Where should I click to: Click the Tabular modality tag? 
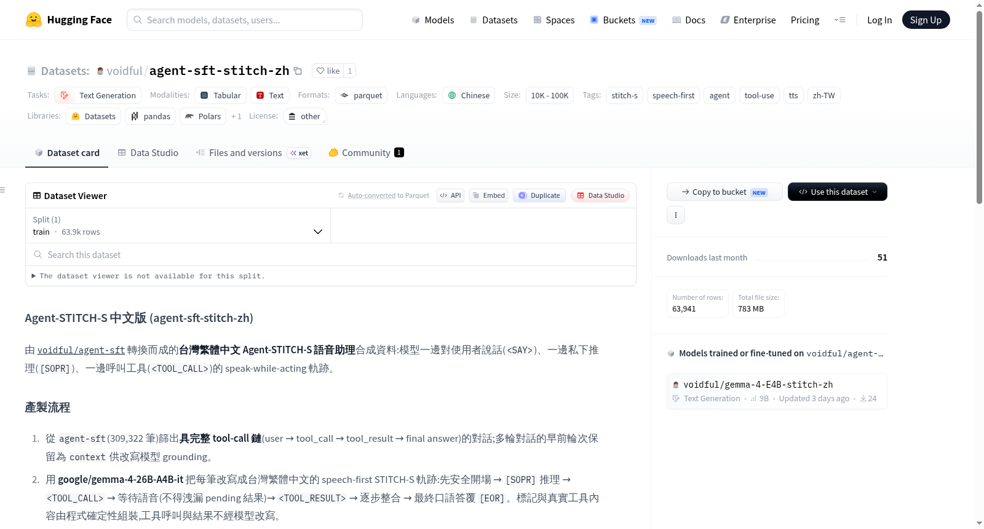[x=221, y=95]
